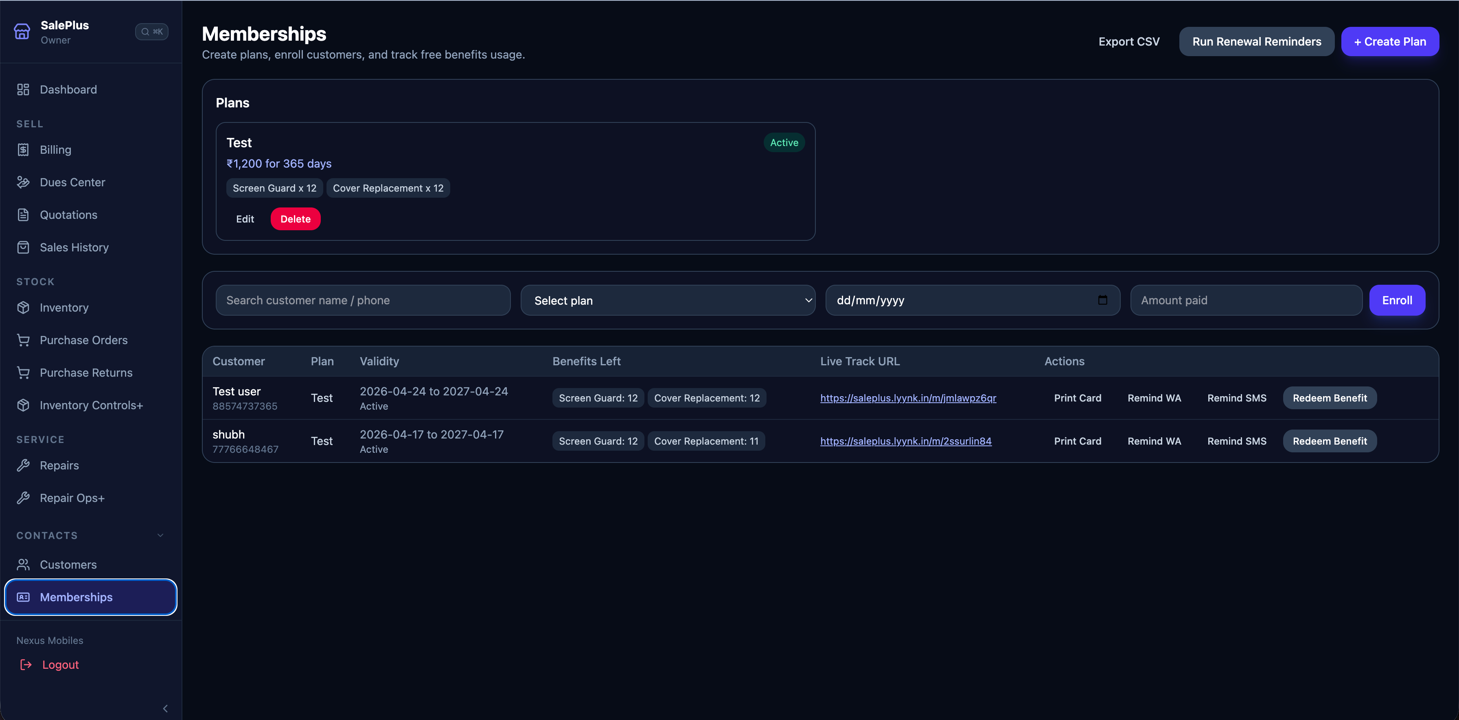Open Purchase Returns via its cart icon
This screenshot has width=1459, height=720.
coord(23,373)
